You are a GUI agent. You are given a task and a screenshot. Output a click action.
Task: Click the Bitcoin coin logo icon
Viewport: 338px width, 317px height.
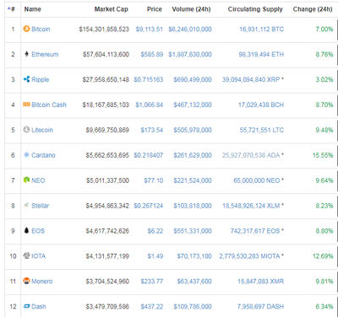click(x=26, y=29)
